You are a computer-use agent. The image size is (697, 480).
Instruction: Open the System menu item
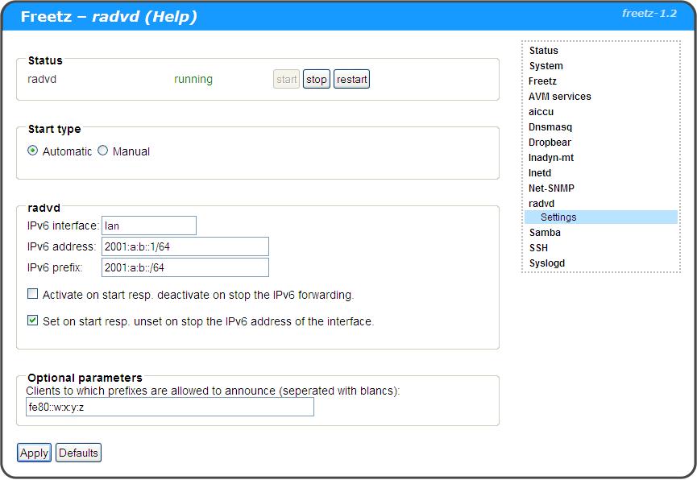pos(546,66)
